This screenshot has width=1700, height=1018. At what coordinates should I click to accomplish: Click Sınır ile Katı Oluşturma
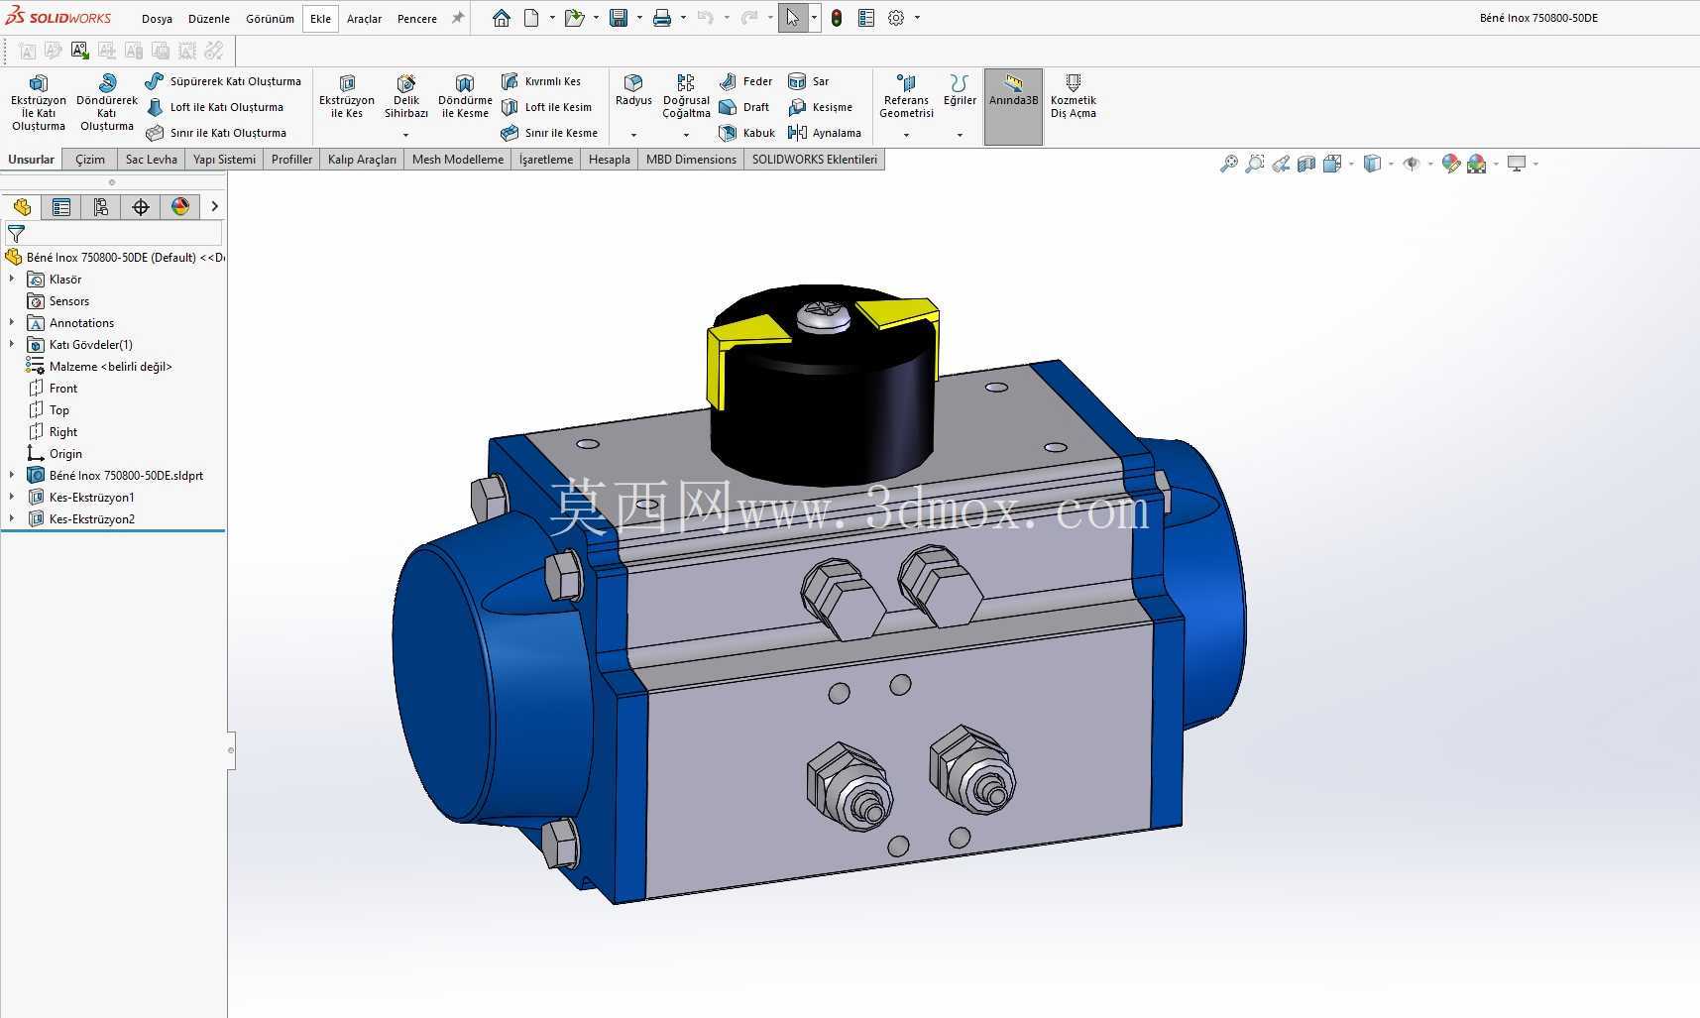(x=216, y=133)
